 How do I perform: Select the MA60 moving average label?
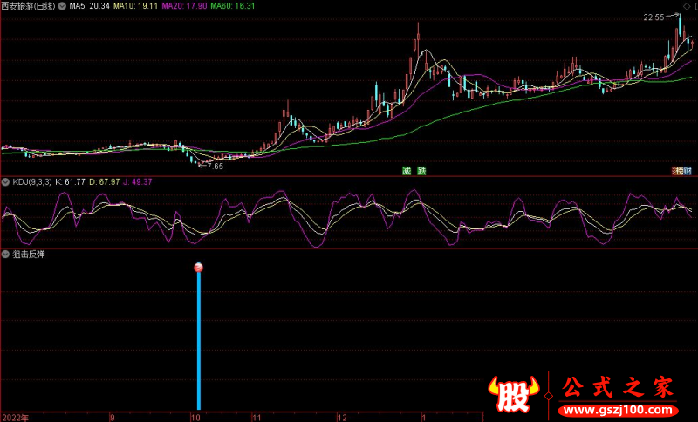pyautogui.click(x=234, y=6)
